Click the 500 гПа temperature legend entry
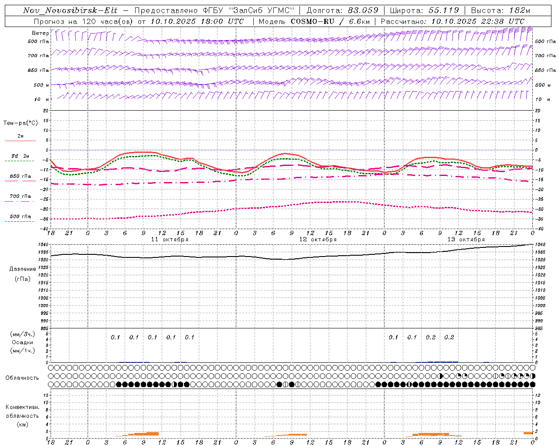558x446 pixels. [x=20, y=216]
